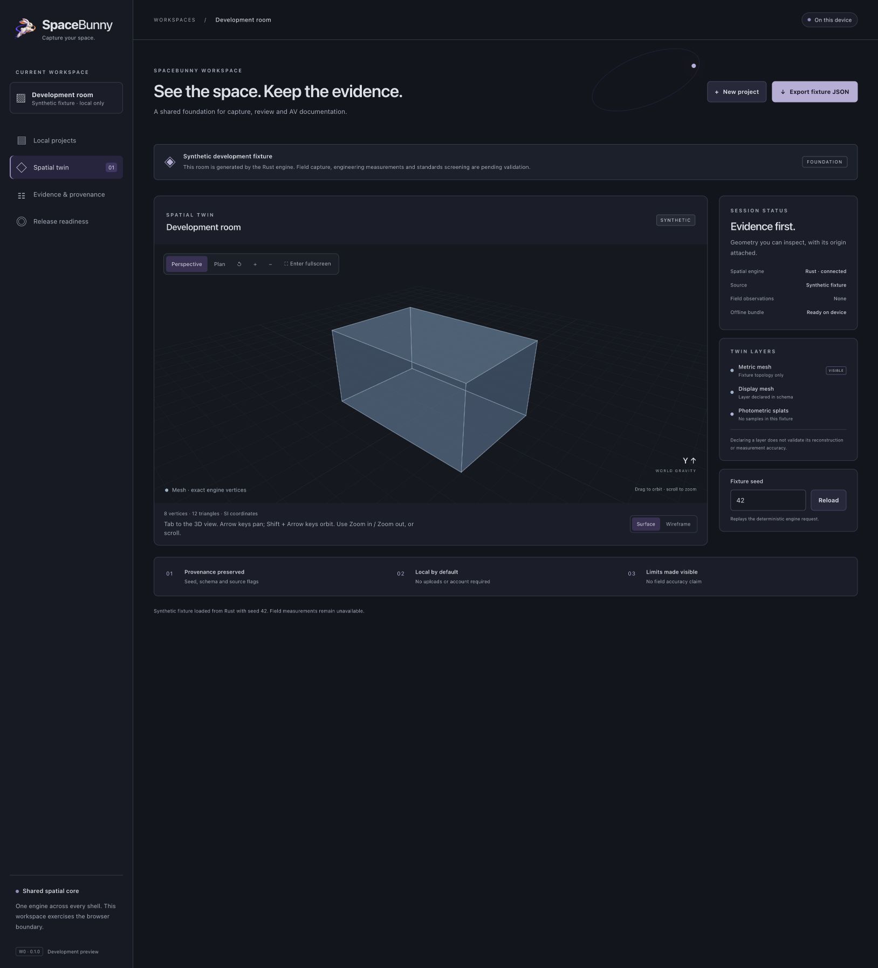Click the synthetic fixture diamond banner icon
The width and height of the screenshot is (878, 968).
pyautogui.click(x=170, y=162)
